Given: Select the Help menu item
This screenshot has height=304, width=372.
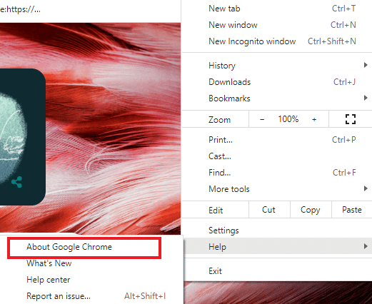Looking at the screenshot, I should point(277,246).
